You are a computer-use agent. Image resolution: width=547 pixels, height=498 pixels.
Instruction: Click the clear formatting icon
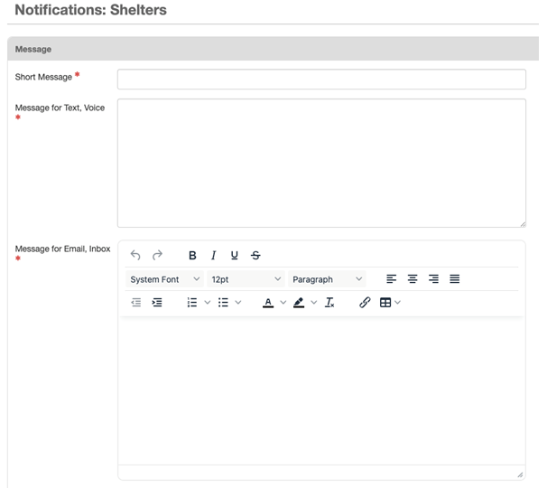pyautogui.click(x=329, y=303)
